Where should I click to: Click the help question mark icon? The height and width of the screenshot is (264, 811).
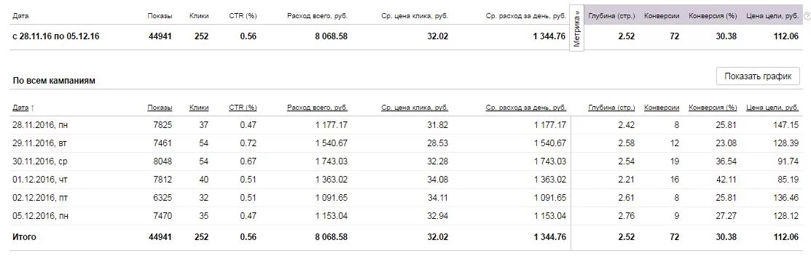(807, 16)
